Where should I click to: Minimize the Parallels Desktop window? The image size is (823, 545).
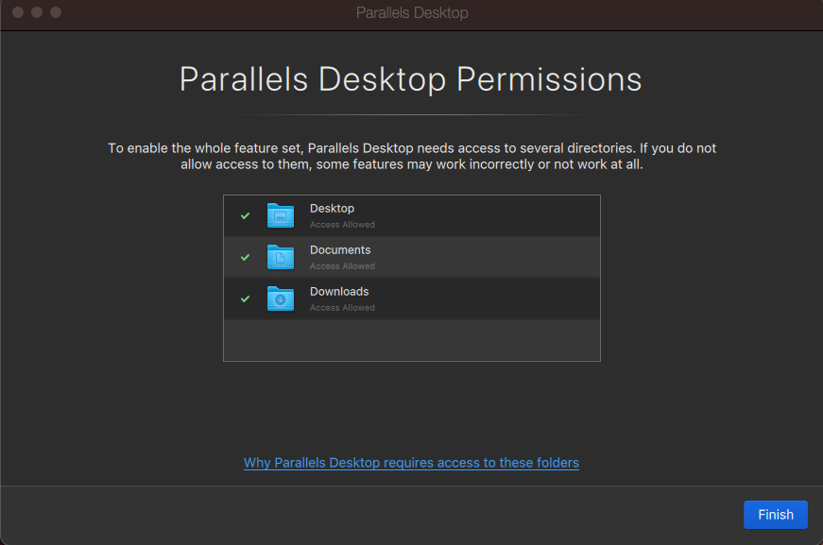click(x=37, y=12)
